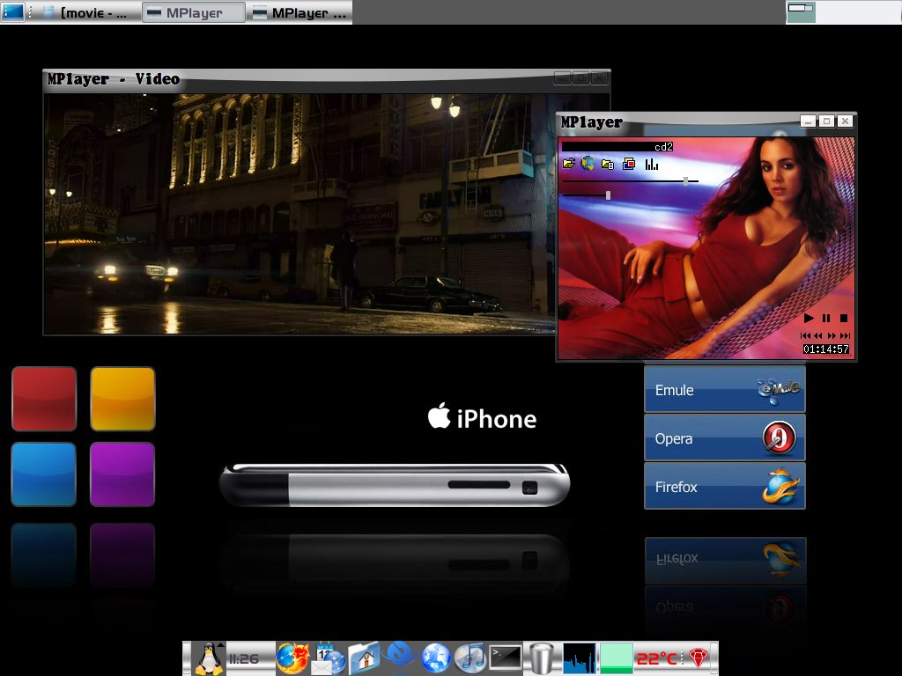Click the purple glossy square tile
Image resolution: width=902 pixels, height=676 pixels.
click(122, 474)
